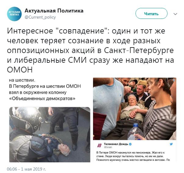Click headline about колонну «Объединенных демократов»
Screen dimensions: 184x173
45,92
